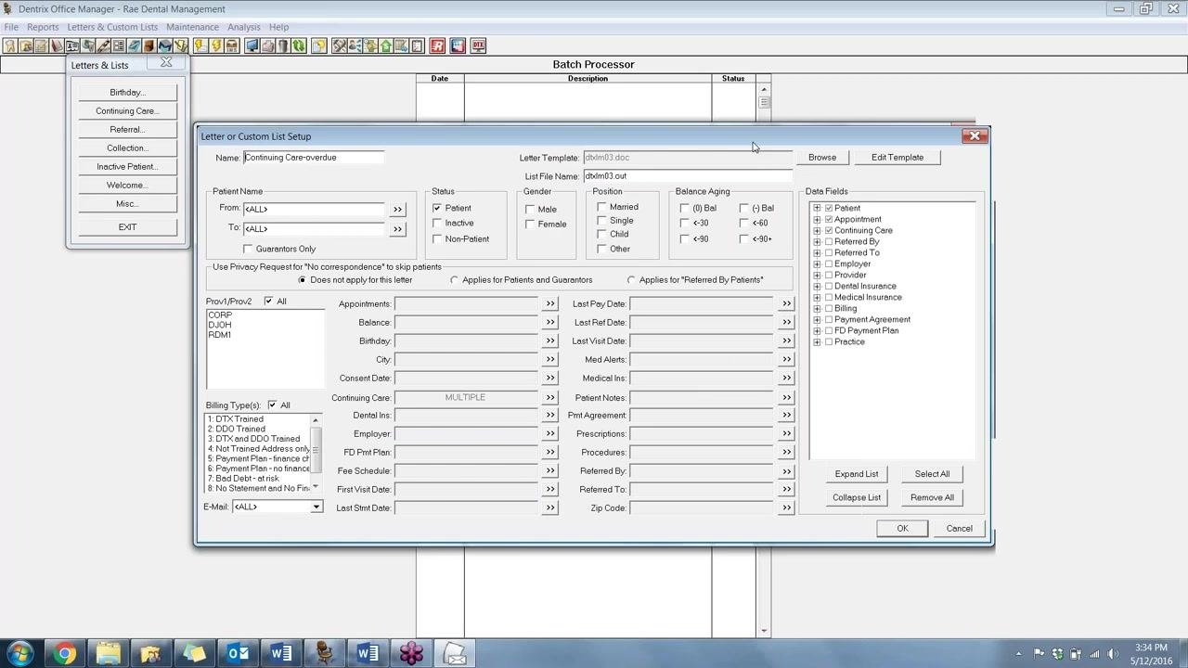Expand the Continuing Care data fields node

click(x=817, y=230)
